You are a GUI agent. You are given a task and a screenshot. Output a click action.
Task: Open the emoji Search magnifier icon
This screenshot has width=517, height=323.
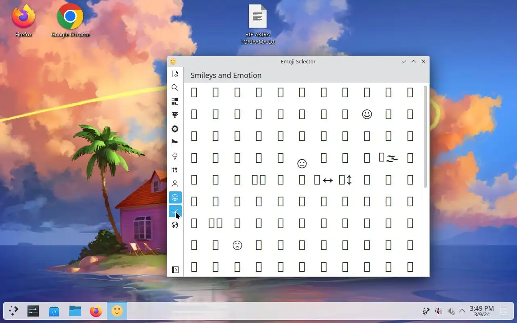click(175, 88)
